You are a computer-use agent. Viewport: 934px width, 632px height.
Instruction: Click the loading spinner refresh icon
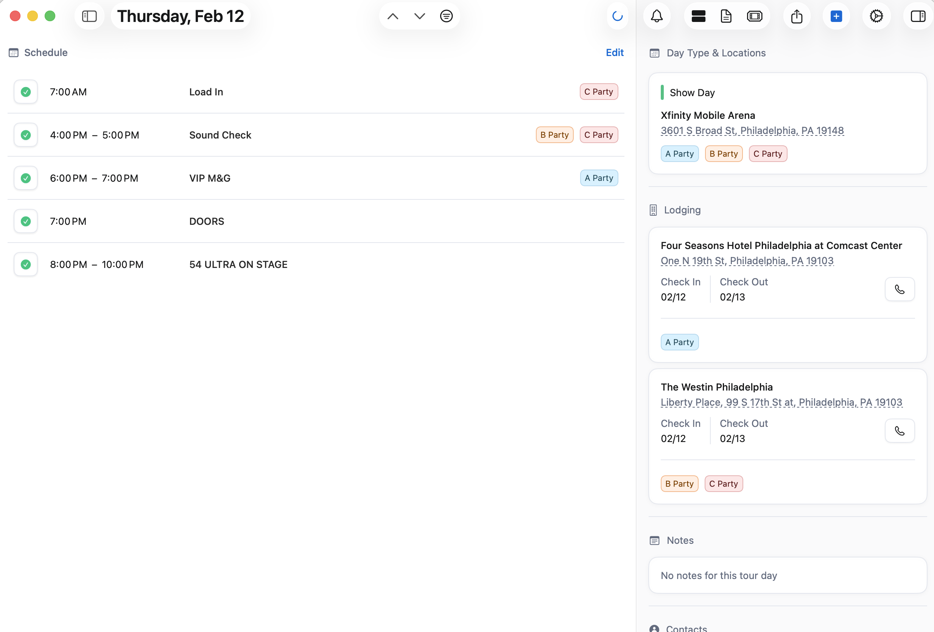pyautogui.click(x=617, y=16)
